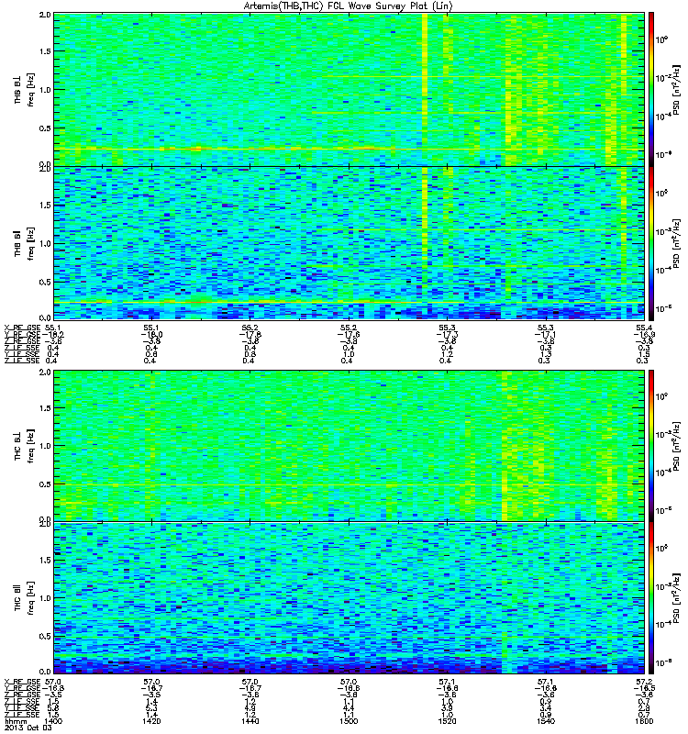Click the hhmm time axis label
The width and height of the screenshot is (688, 734).
(x=16, y=721)
